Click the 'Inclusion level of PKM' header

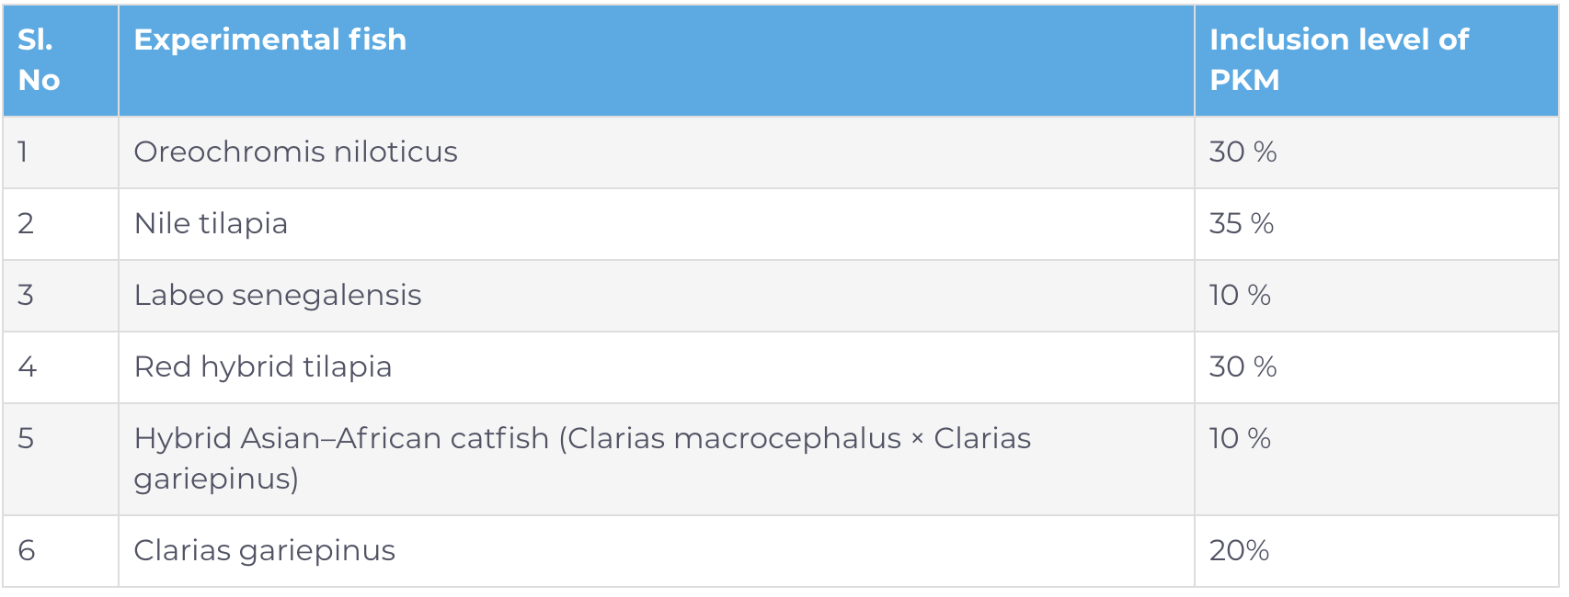[x=1338, y=60]
